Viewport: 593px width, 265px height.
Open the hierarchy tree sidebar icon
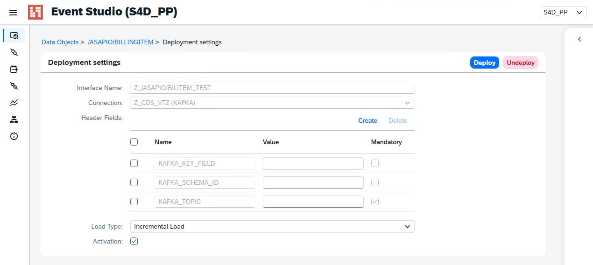tap(14, 119)
